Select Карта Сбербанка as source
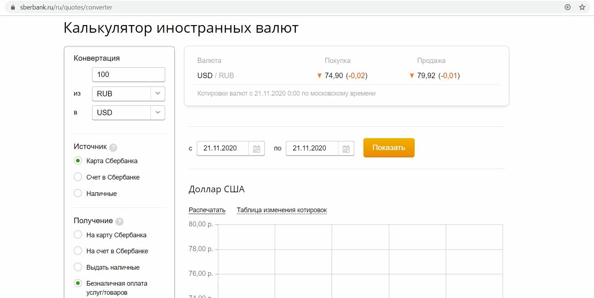The height and width of the screenshot is (298, 594). (78, 161)
